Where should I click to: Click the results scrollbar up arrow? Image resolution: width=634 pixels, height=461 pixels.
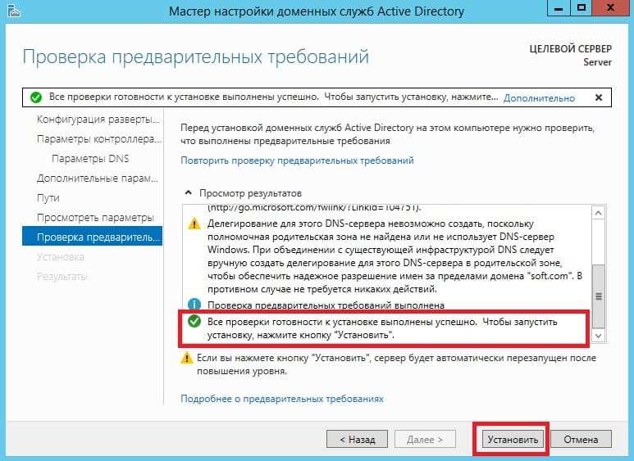[x=599, y=212]
